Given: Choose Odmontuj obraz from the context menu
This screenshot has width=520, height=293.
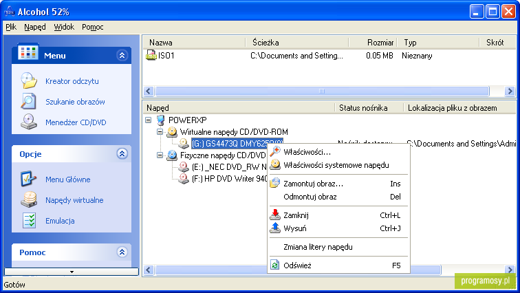Looking at the screenshot, I should point(338,197).
